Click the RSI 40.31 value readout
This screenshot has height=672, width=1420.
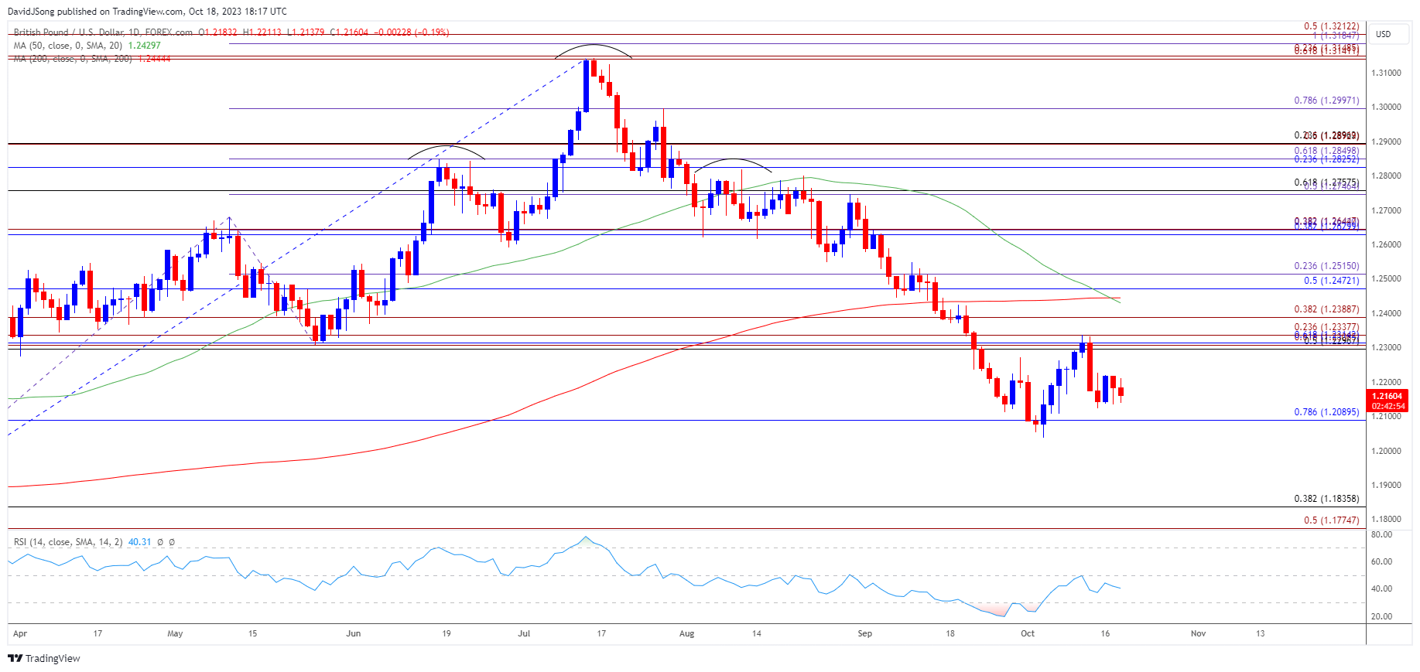139,542
